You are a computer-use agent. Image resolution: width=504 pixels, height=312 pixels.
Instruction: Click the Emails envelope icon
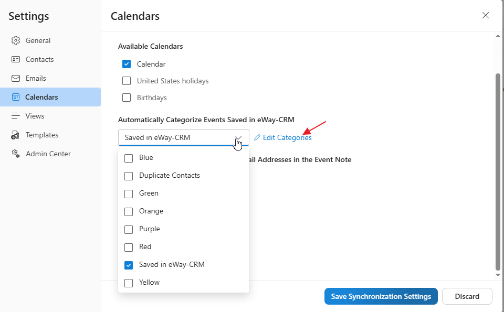coord(16,78)
